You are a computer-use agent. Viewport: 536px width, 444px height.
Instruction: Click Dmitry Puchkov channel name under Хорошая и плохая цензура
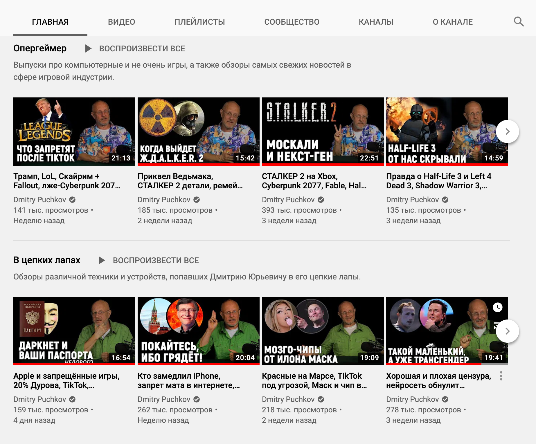pos(413,399)
